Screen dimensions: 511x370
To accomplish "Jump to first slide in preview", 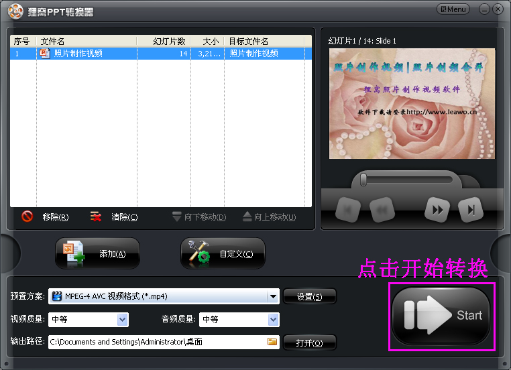I will 348,210.
